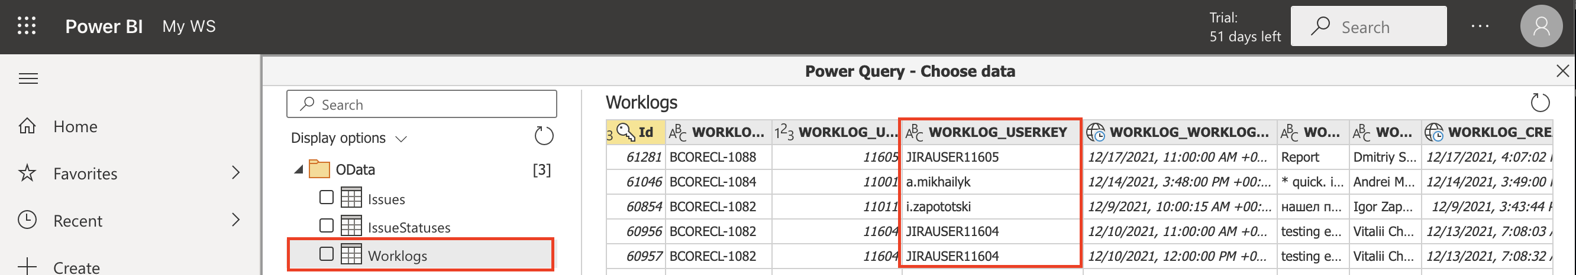Image resolution: width=1576 pixels, height=275 pixels.
Task: Click the Issues table icon
Action: [351, 198]
